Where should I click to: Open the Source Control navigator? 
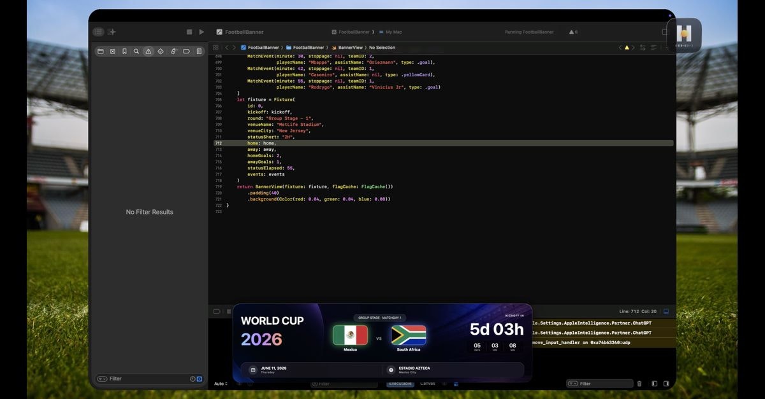coord(113,51)
